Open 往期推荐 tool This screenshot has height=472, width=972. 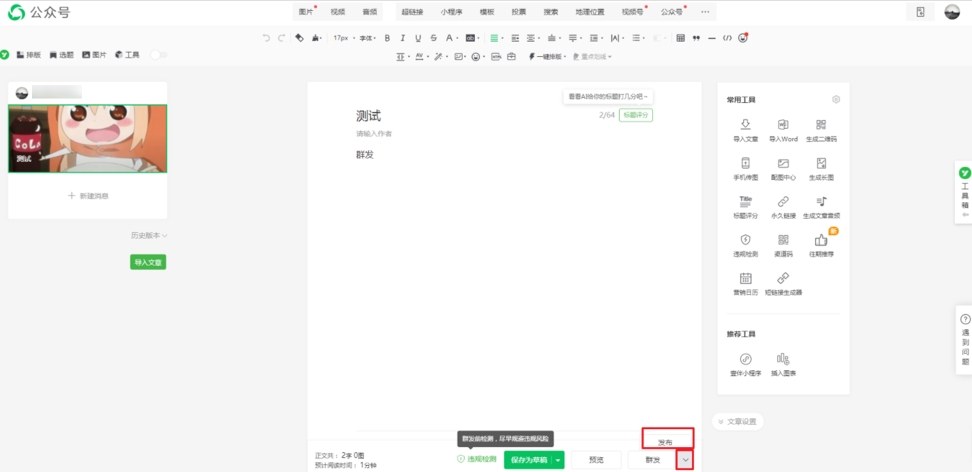tap(821, 246)
